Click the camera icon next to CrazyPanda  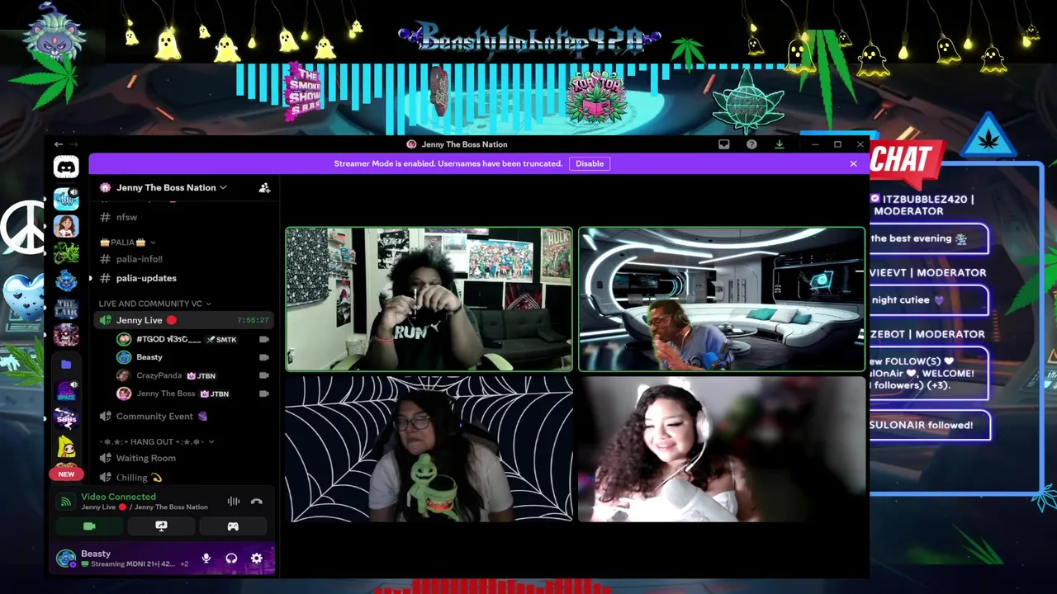click(x=264, y=375)
